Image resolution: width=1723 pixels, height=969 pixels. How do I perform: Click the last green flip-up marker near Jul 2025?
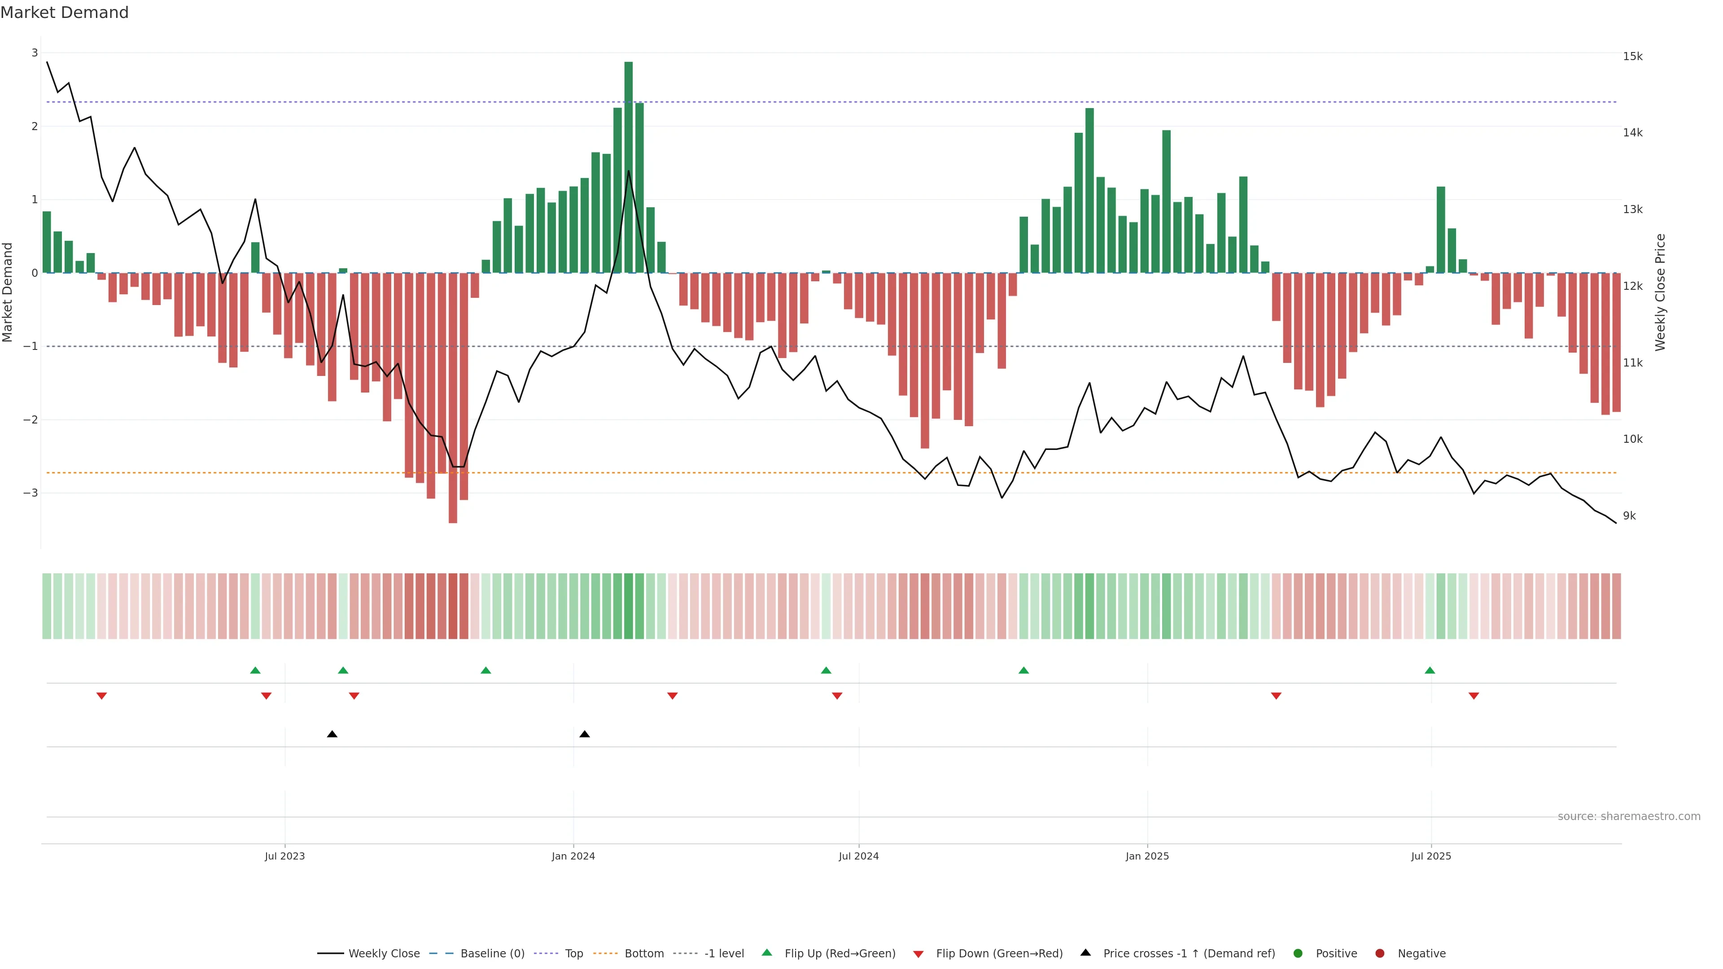click(x=1430, y=671)
